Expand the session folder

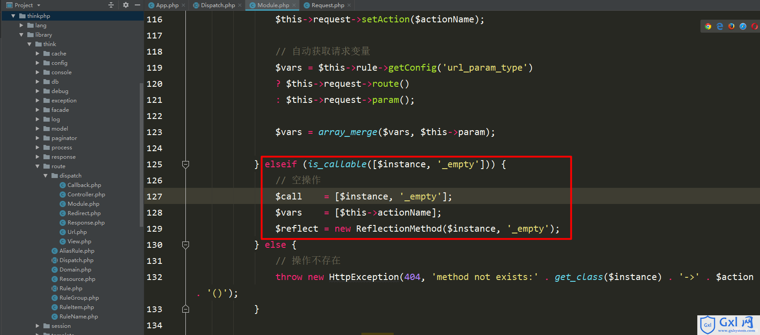tap(37, 326)
